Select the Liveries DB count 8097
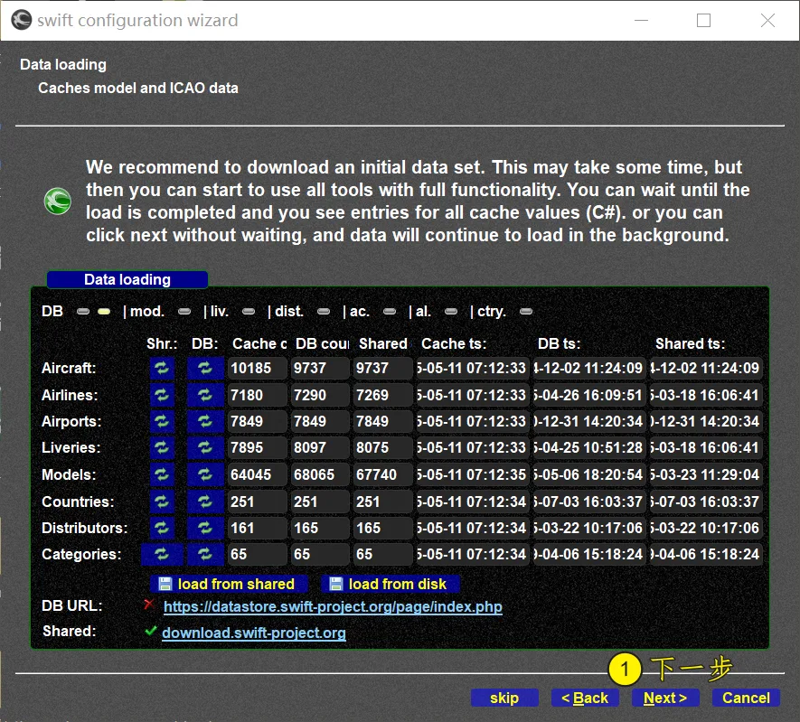Viewport: 800px width, 722px height. 319,447
